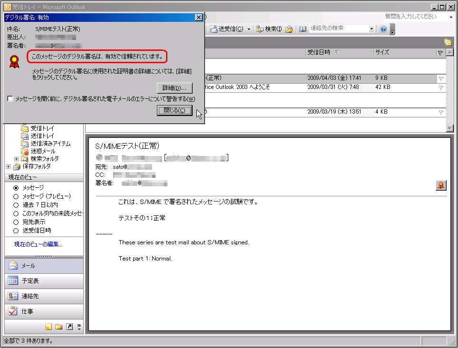Switch to 予定表 navigation pane
This screenshot has height=348, width=458.
tap(44, 281)
